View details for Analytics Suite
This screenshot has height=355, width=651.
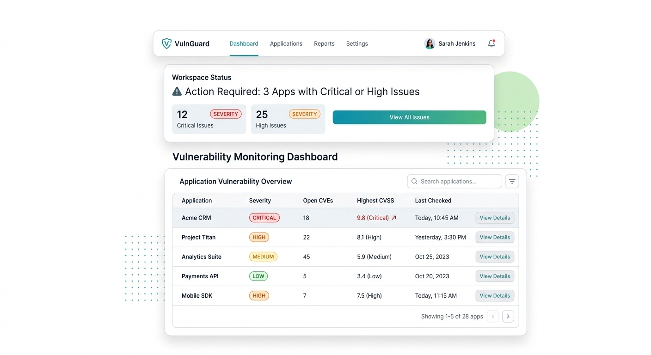coord(495,257)
